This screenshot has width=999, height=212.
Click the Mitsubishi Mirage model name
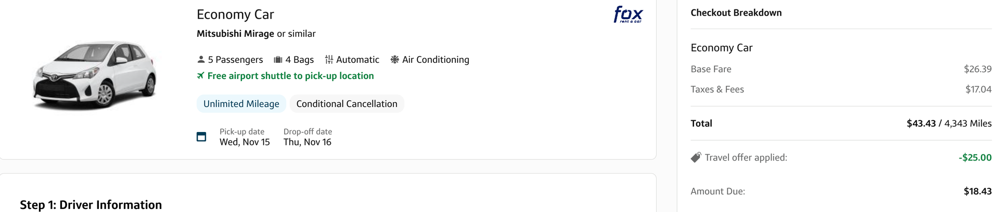235,34
